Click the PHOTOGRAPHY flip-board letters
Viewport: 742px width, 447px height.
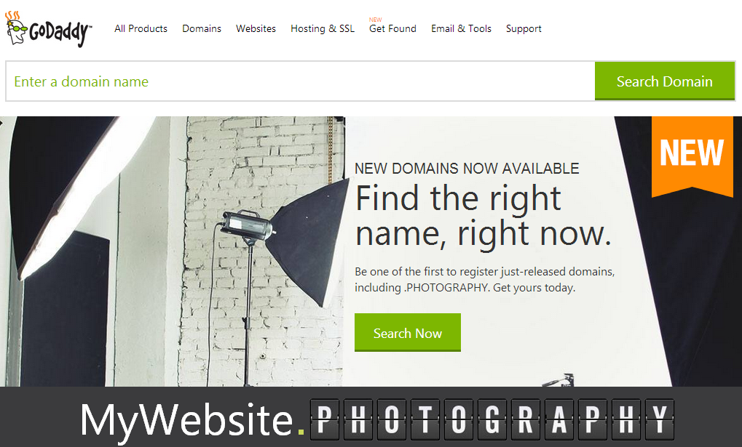tap(492, 419)
